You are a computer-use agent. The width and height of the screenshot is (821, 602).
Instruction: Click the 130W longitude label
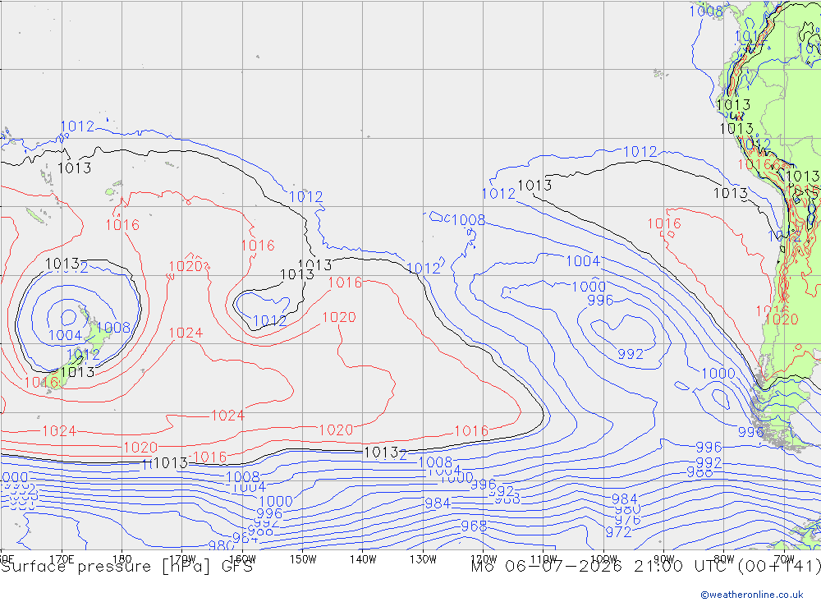[x=423, y=559]
